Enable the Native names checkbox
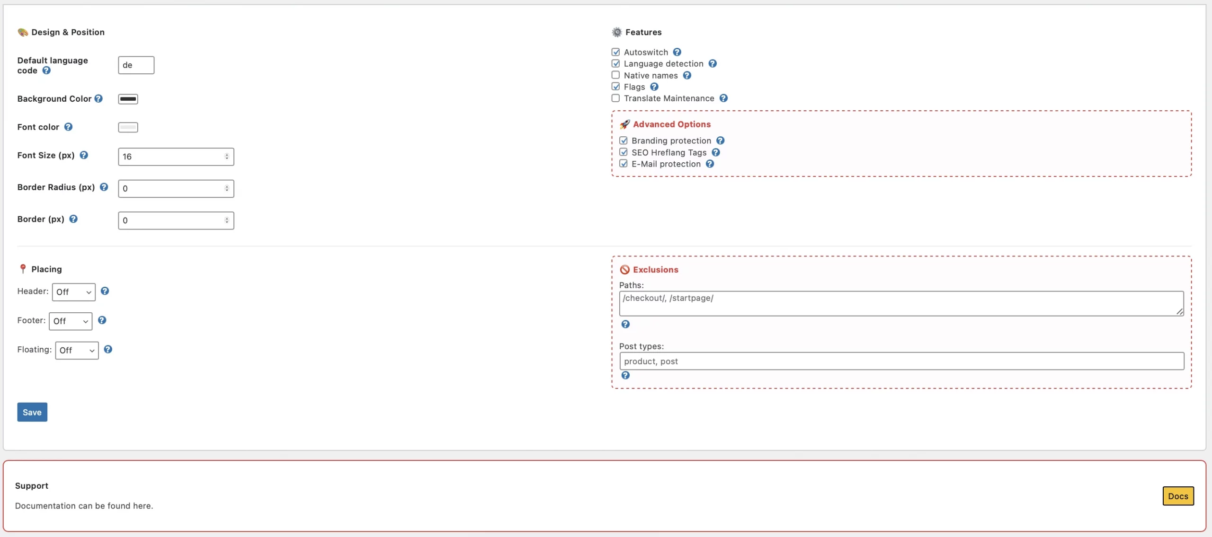Screen dimensions: 1212x537 (x=615, y=75)
